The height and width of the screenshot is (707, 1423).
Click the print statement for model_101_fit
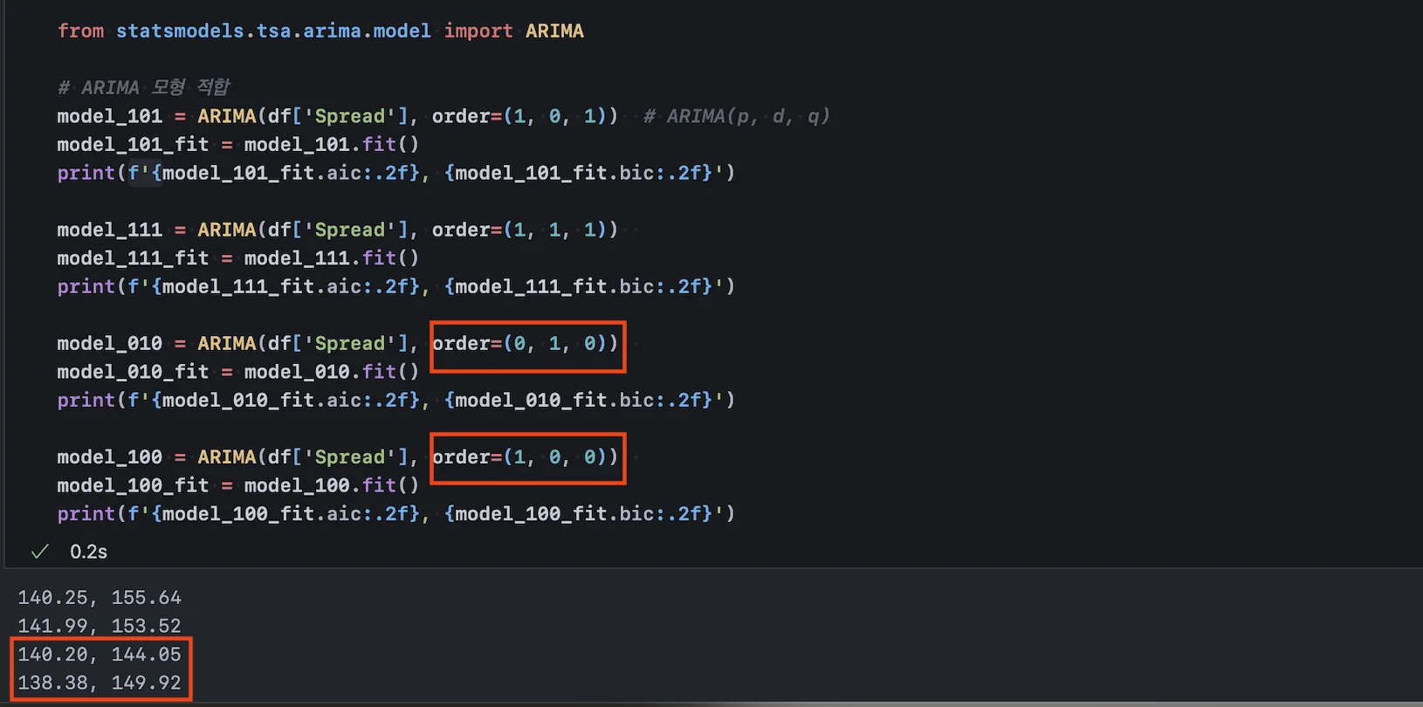coord(395,173)
